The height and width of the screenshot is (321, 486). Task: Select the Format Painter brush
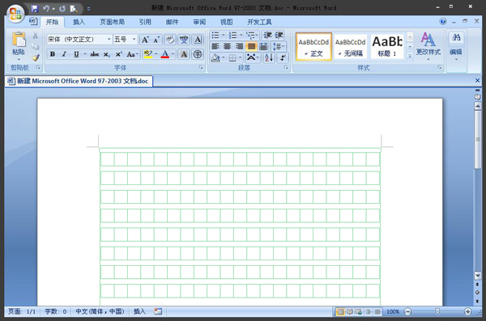tap(36, 58)
